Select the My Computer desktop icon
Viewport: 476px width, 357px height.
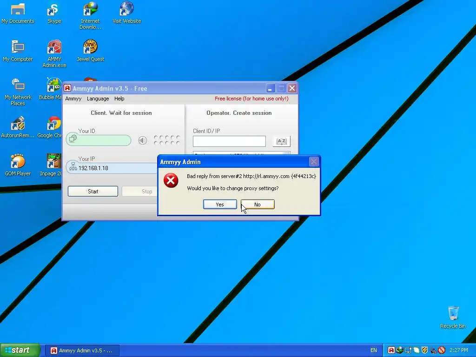click(x=18, y=51)
